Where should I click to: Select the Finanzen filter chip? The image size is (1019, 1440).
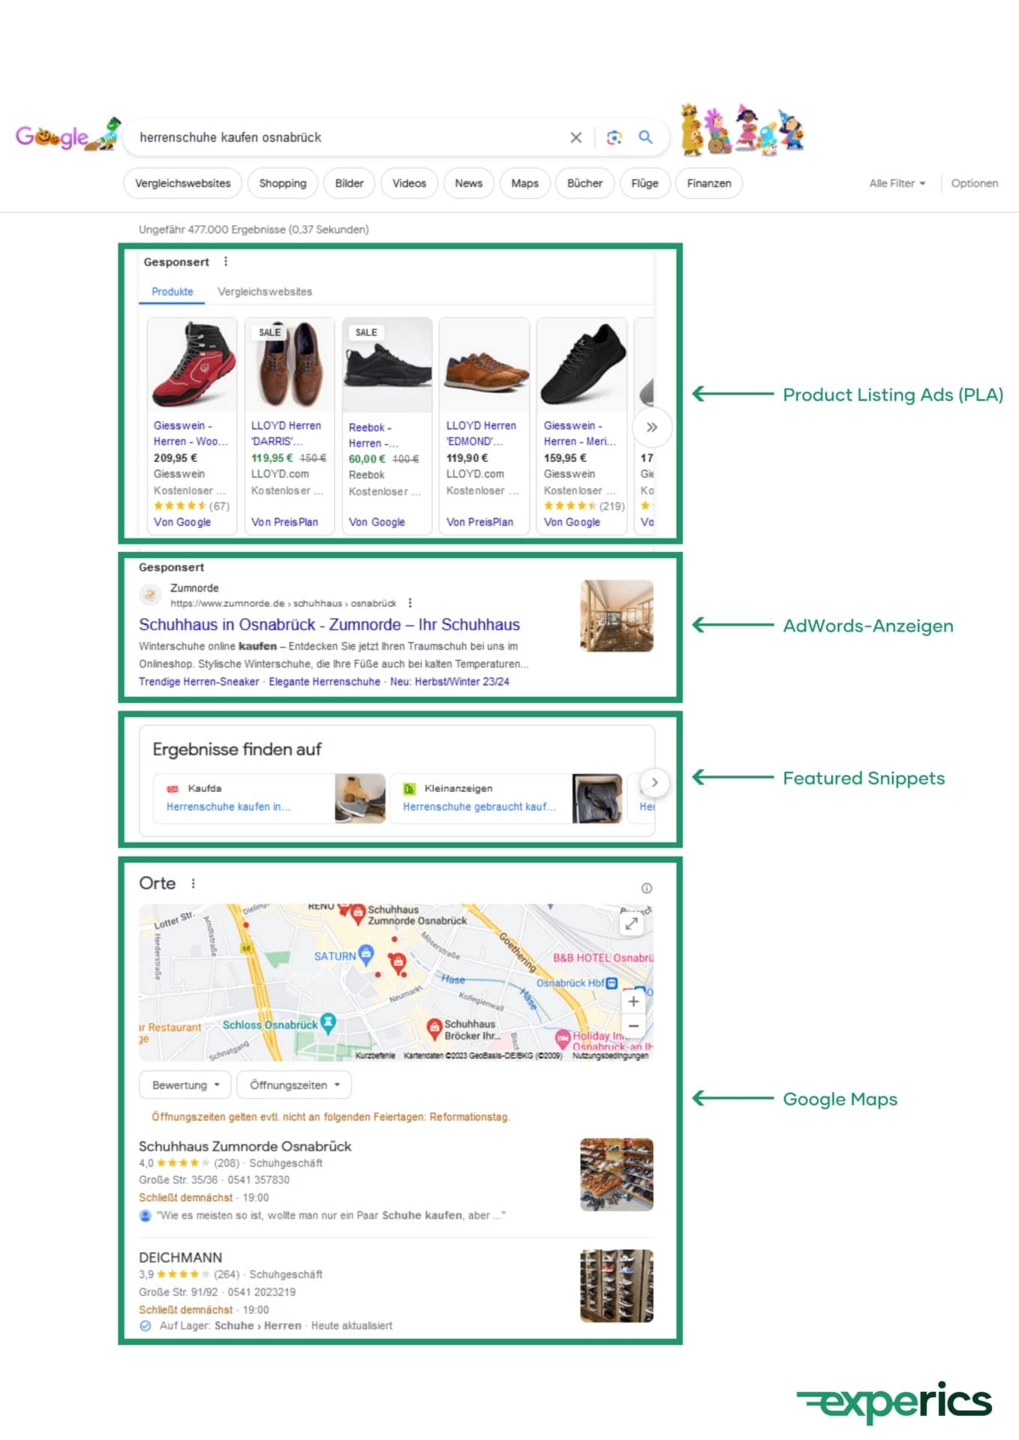click(709, 183)
